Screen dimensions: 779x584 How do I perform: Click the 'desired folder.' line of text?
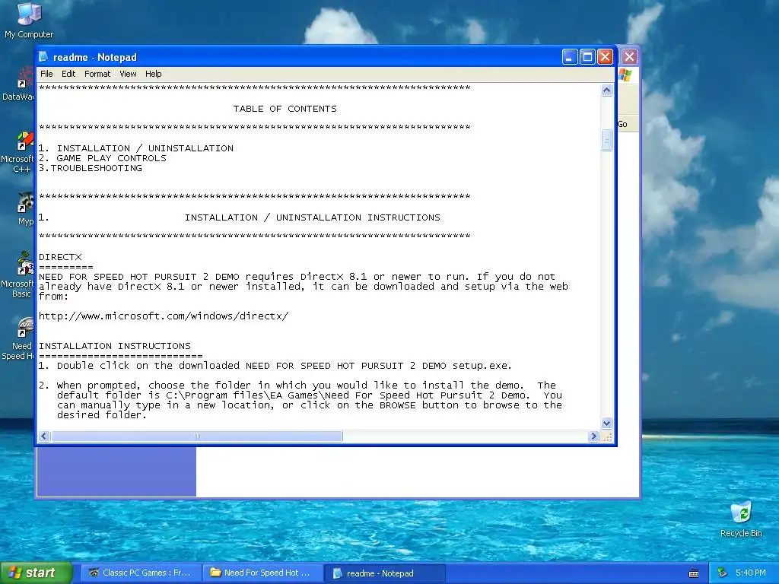pos(102,415)
